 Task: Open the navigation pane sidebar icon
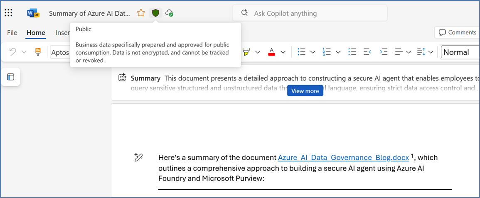tap(11, 77)
